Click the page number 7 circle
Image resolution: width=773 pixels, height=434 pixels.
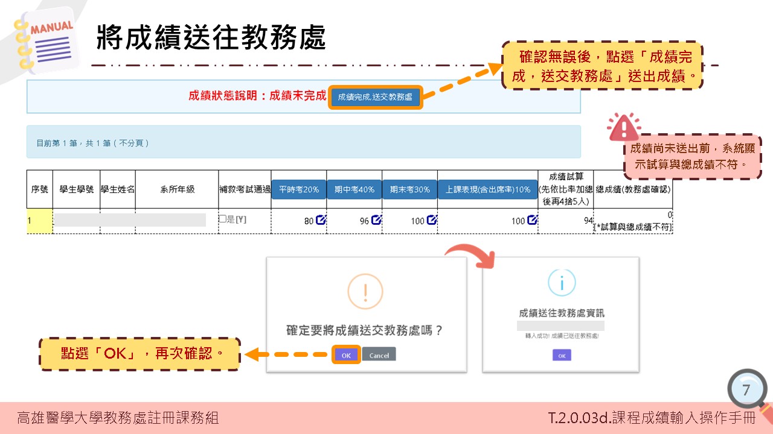pyautogui.click(x=747, y=390)
